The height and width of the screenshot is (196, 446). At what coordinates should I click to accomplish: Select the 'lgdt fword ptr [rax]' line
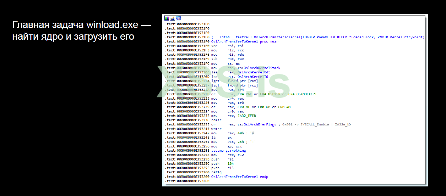[x=235, y=81]
